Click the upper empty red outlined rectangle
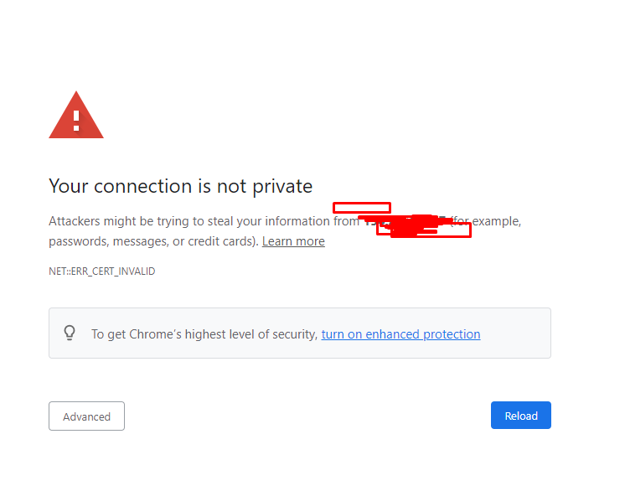The height and width of the screenshot is (491, 625). tap(361, 208)
